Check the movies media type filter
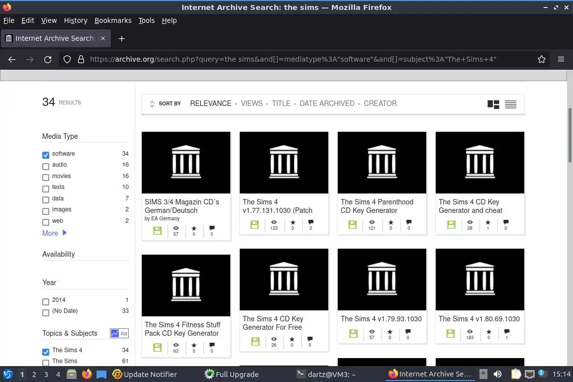This screenshot has height=382, width=573. coord(46,178)
